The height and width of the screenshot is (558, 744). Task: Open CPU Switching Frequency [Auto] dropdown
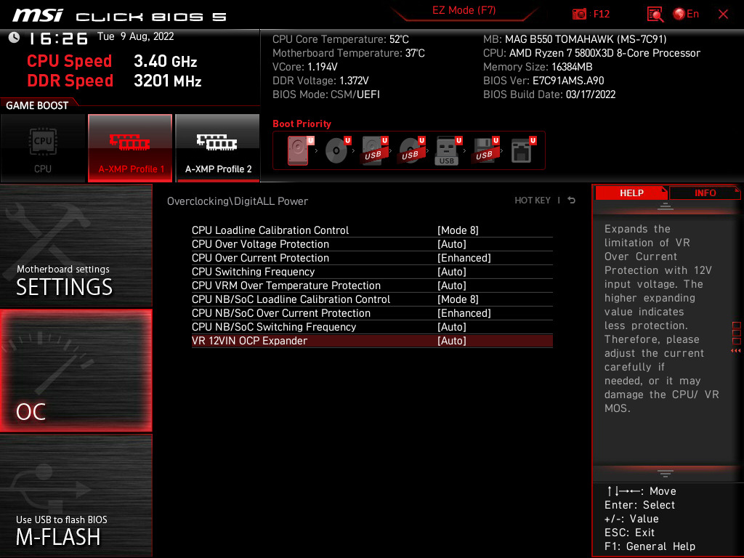point(452,272)
